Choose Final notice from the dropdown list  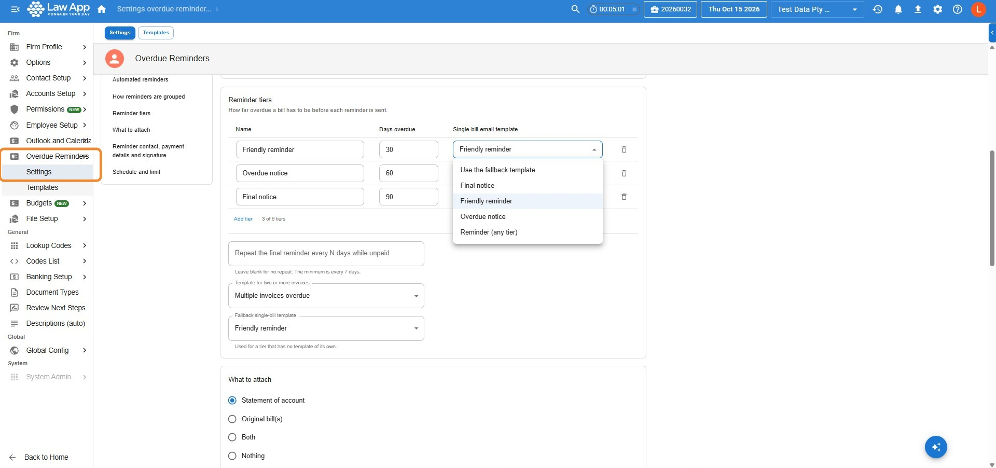[528, 186]
